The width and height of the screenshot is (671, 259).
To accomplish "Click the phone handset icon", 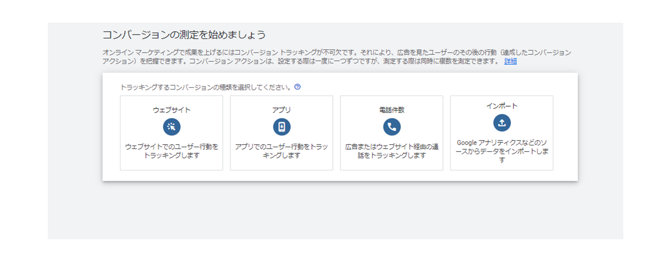I will tap(392, 127).
